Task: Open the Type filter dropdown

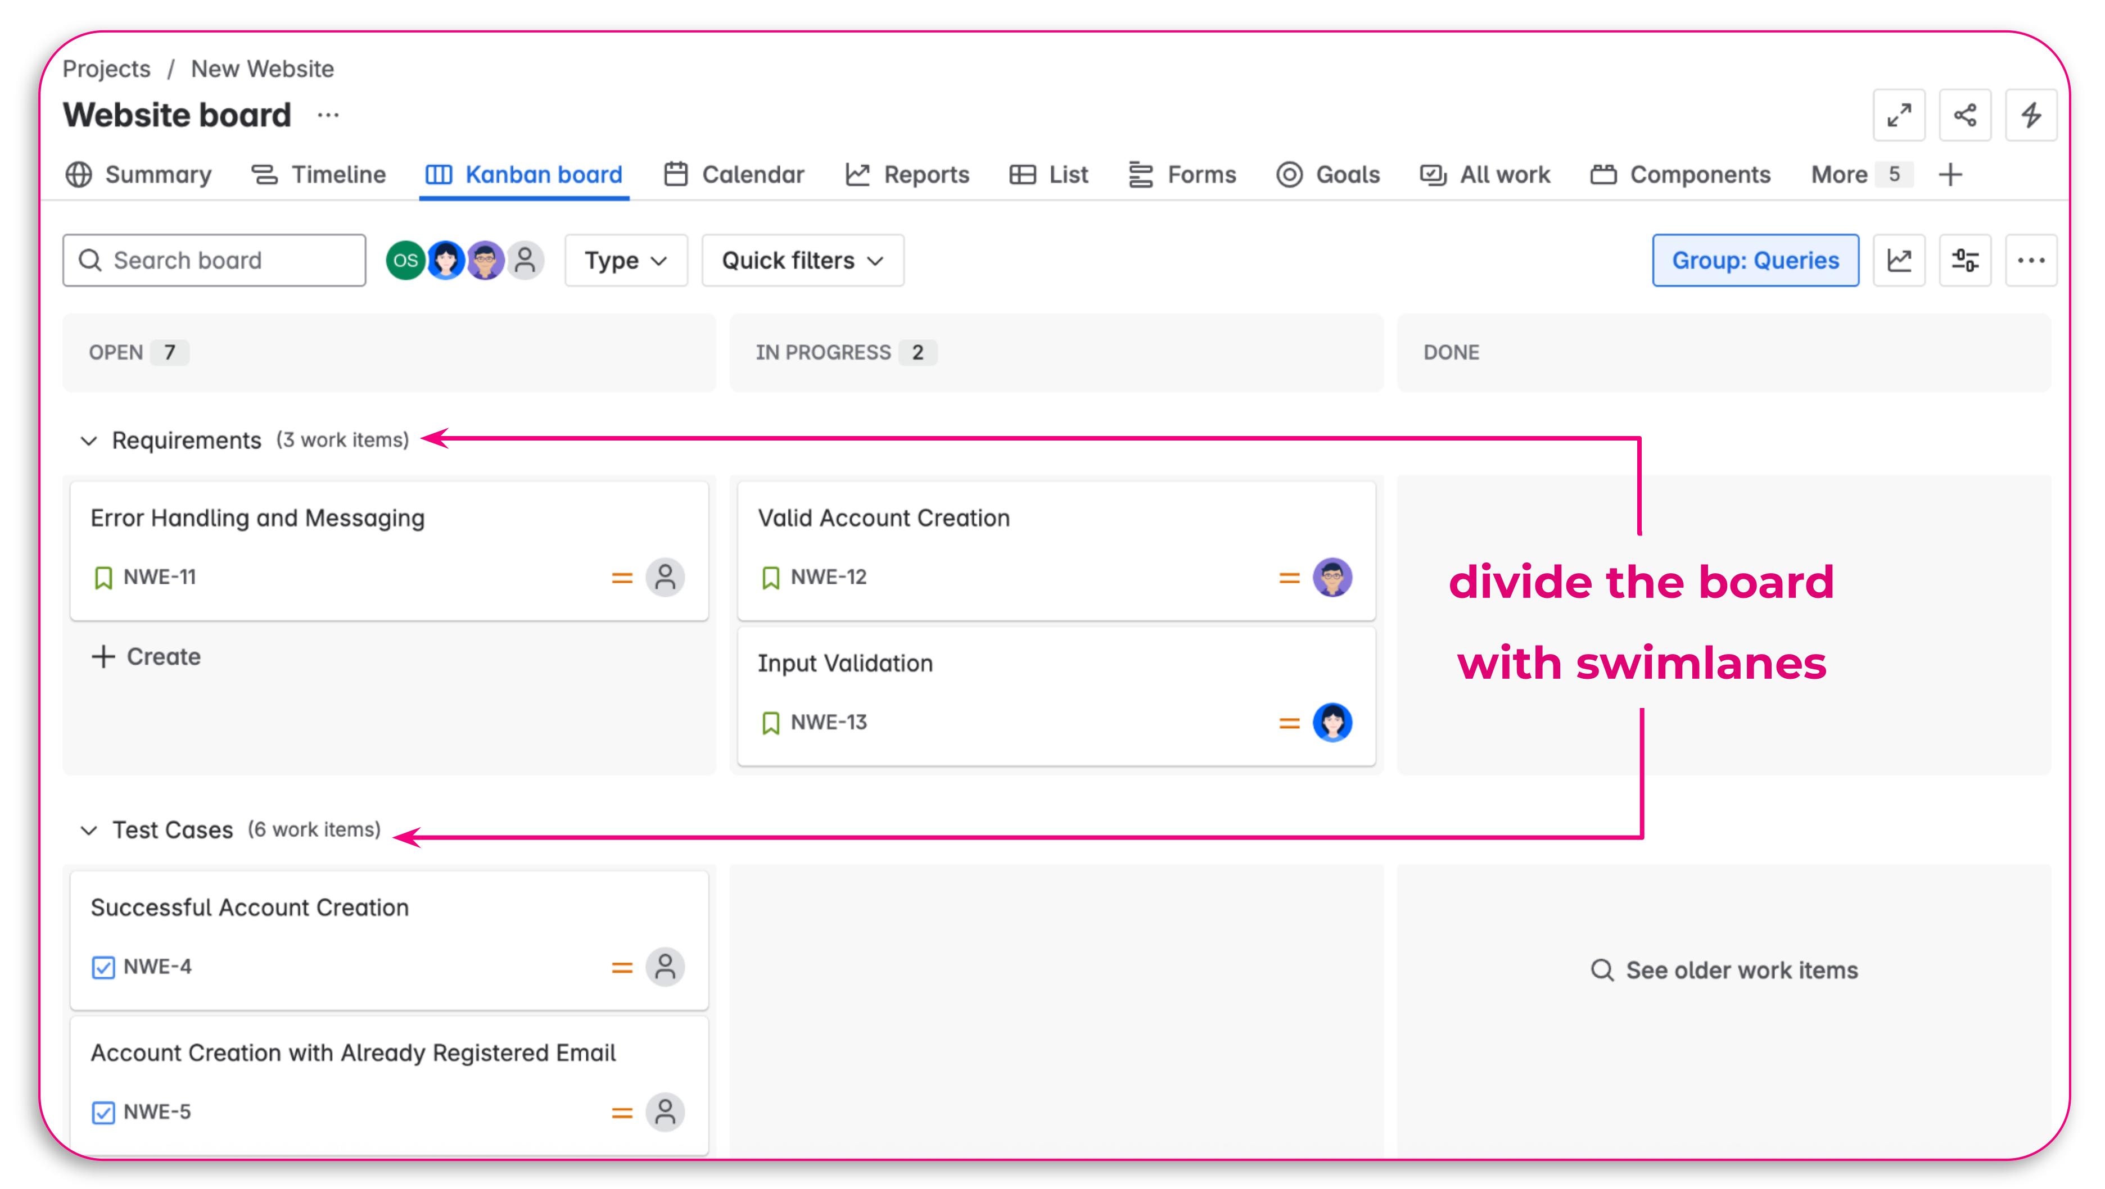Action: point(625,260)
